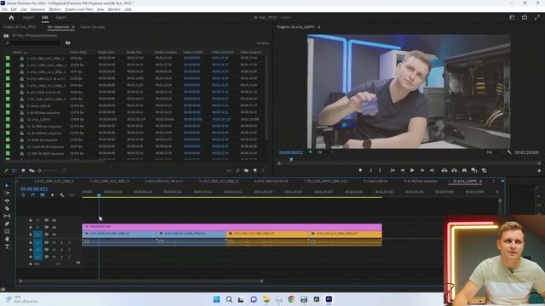Select the Track Select Forward tool
Screen dimensions: 545x306
[x=7, y=193]
